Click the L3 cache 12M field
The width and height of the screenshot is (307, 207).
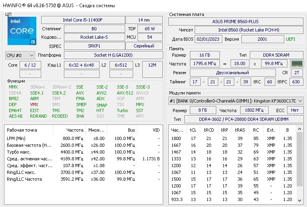point(152,69)
